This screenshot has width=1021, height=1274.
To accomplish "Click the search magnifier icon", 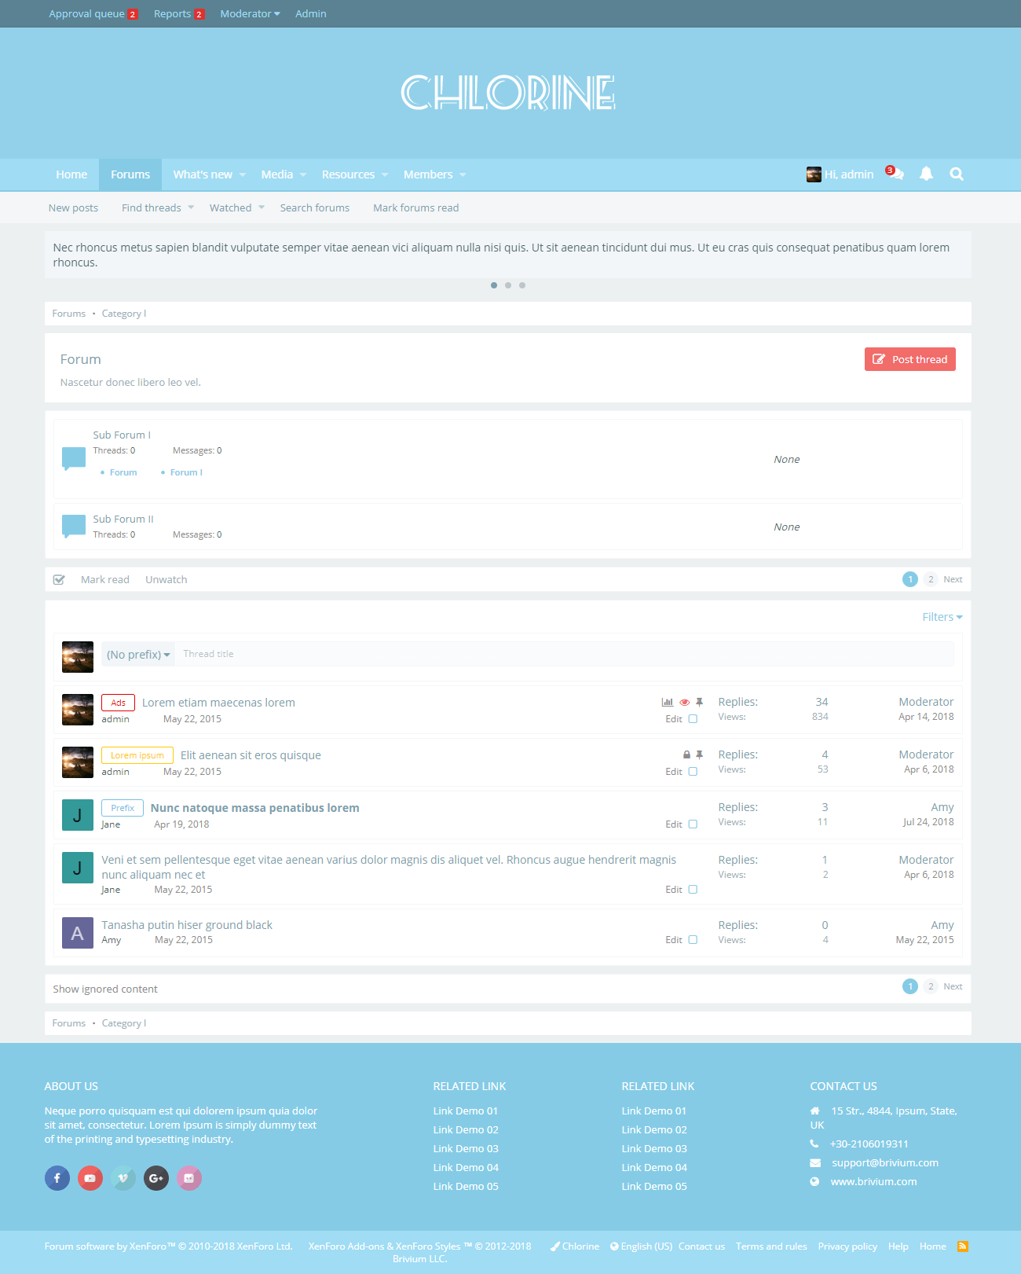I will pos(956,174).
